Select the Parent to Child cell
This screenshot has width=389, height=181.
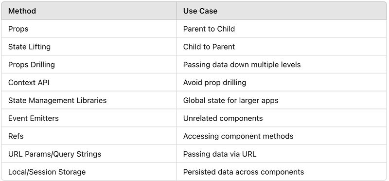point(282,29)
